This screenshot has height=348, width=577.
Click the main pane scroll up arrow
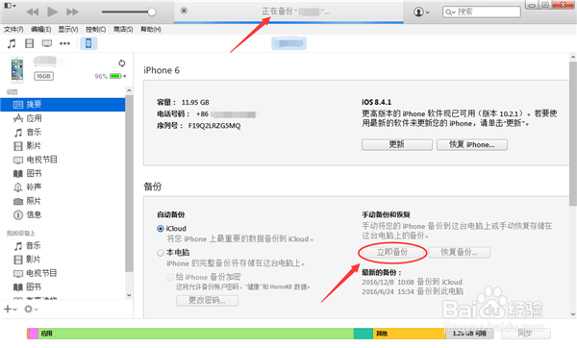coord(573,57)
